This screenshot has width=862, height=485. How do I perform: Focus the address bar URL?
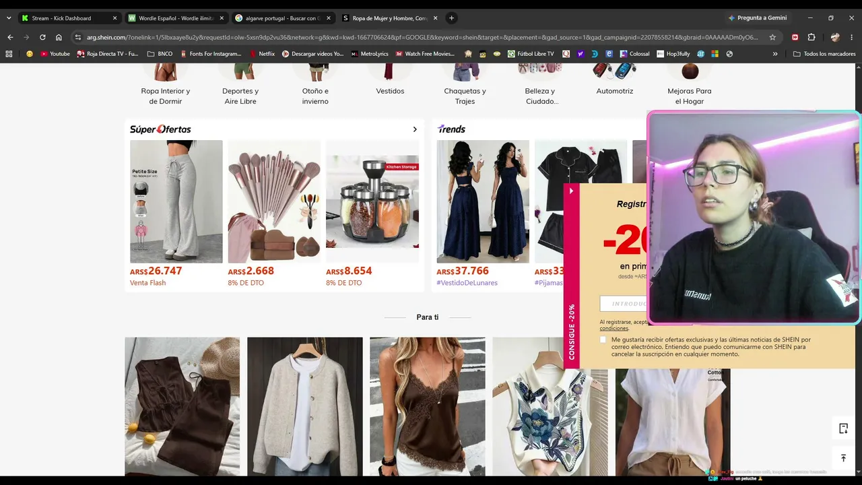(x=422, y=37)
